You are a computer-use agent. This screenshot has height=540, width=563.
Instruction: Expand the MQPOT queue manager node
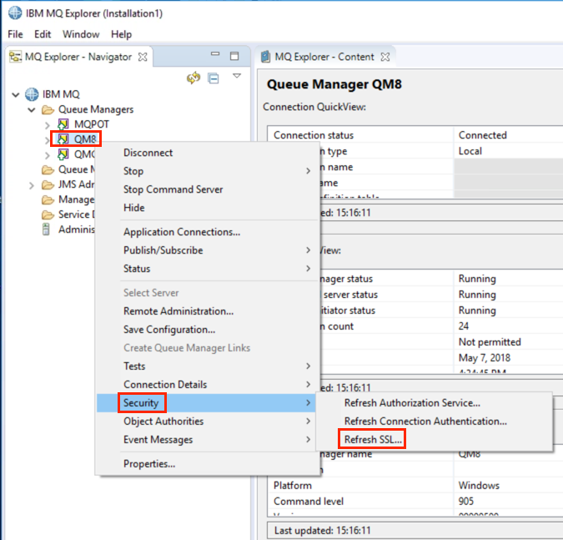(48, 125)
